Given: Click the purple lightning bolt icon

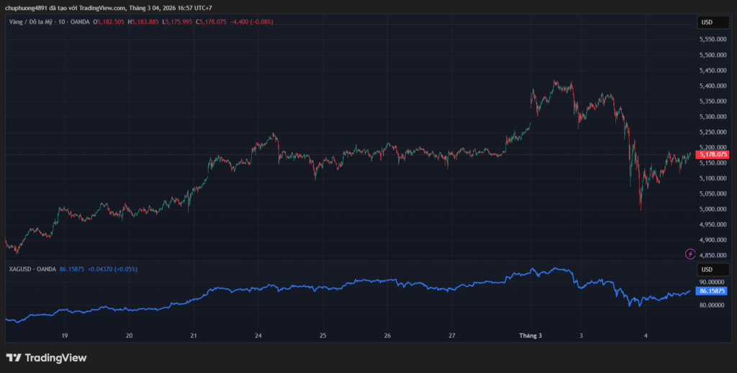Looking at the screenshot, I should pos(690,254).
